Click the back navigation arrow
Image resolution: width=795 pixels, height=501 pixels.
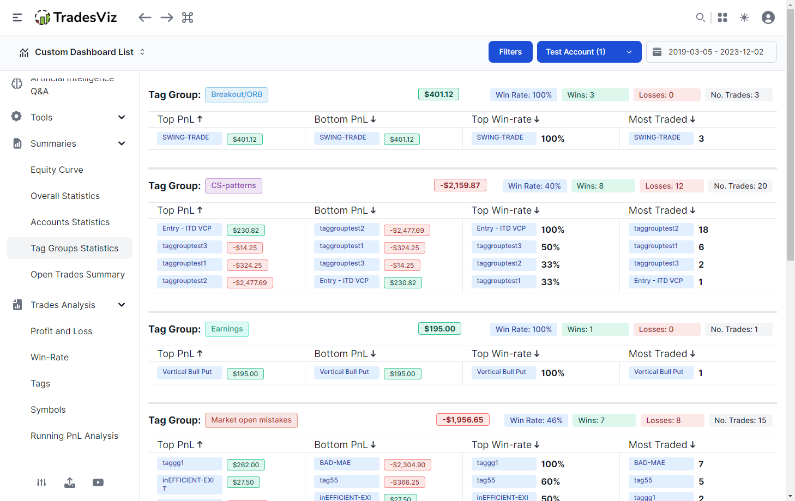pos(144,17)
